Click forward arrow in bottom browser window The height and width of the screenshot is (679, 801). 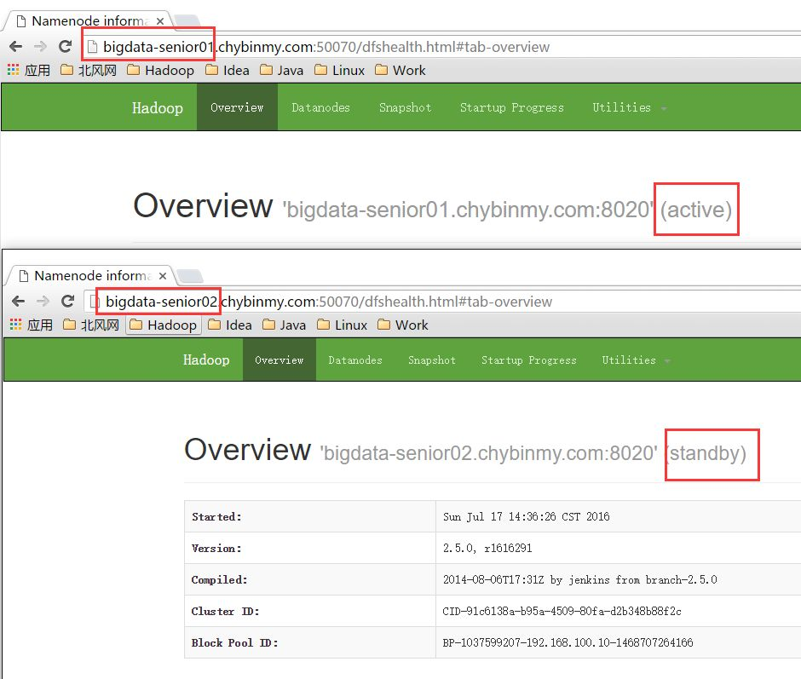coord(43,301)
